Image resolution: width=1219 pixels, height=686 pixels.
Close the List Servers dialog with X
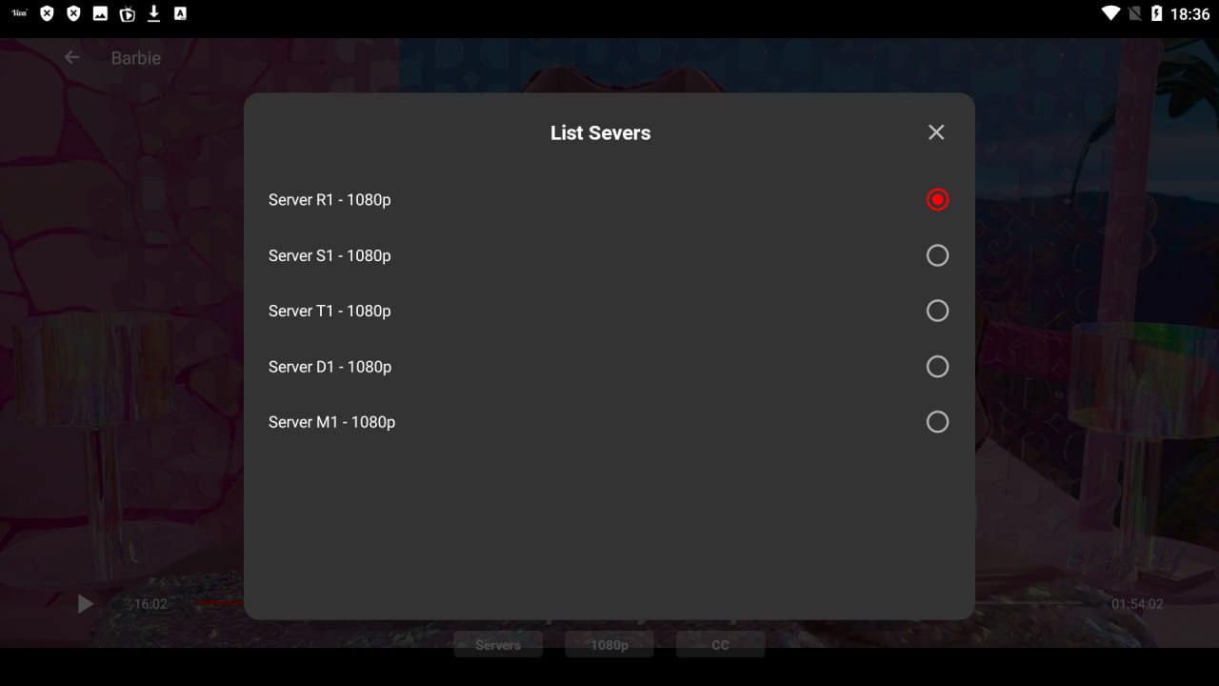pos(936,132)
